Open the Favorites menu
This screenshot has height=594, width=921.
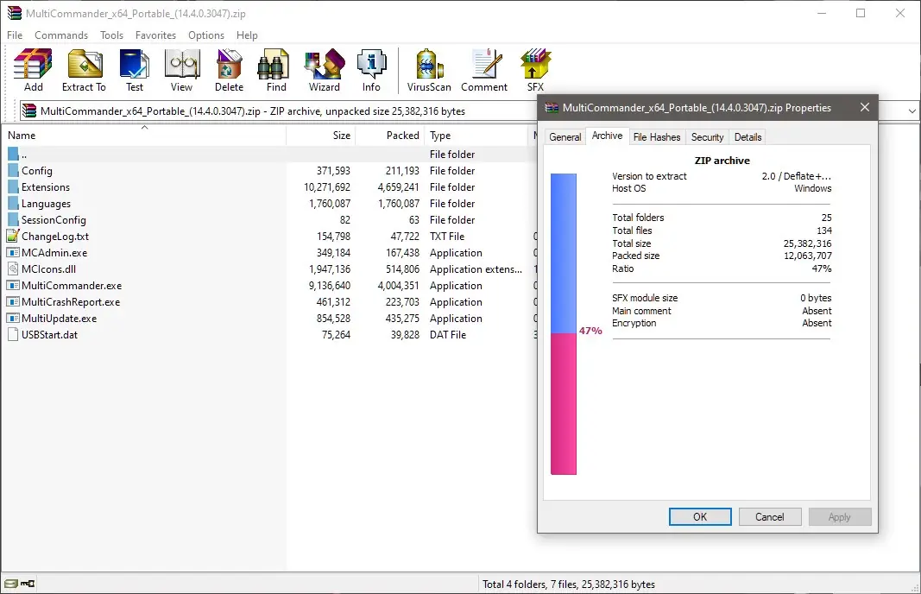tap(155, 35)
